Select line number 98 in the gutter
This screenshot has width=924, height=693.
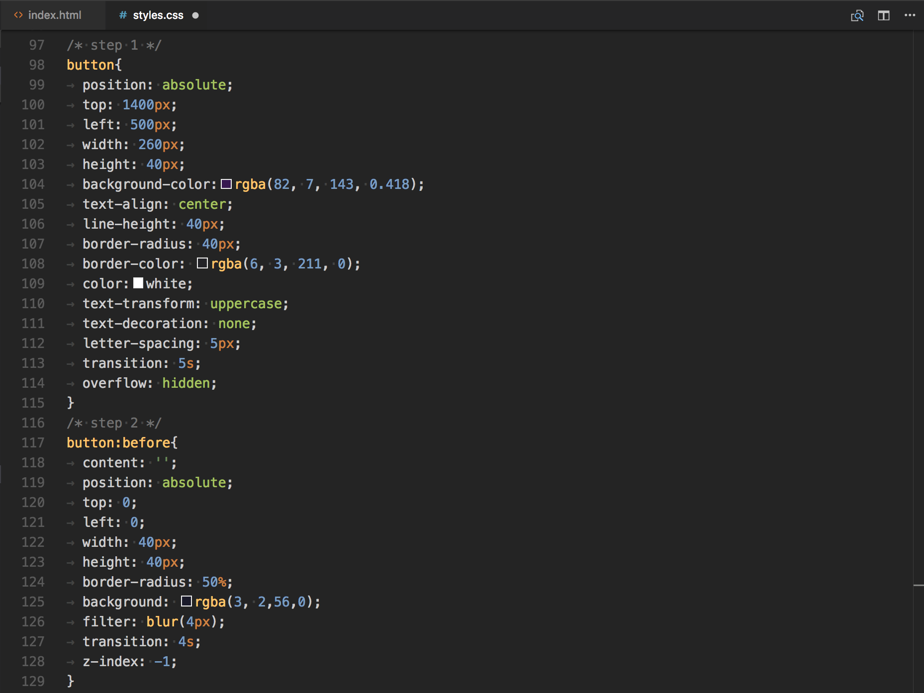(36, 65)
